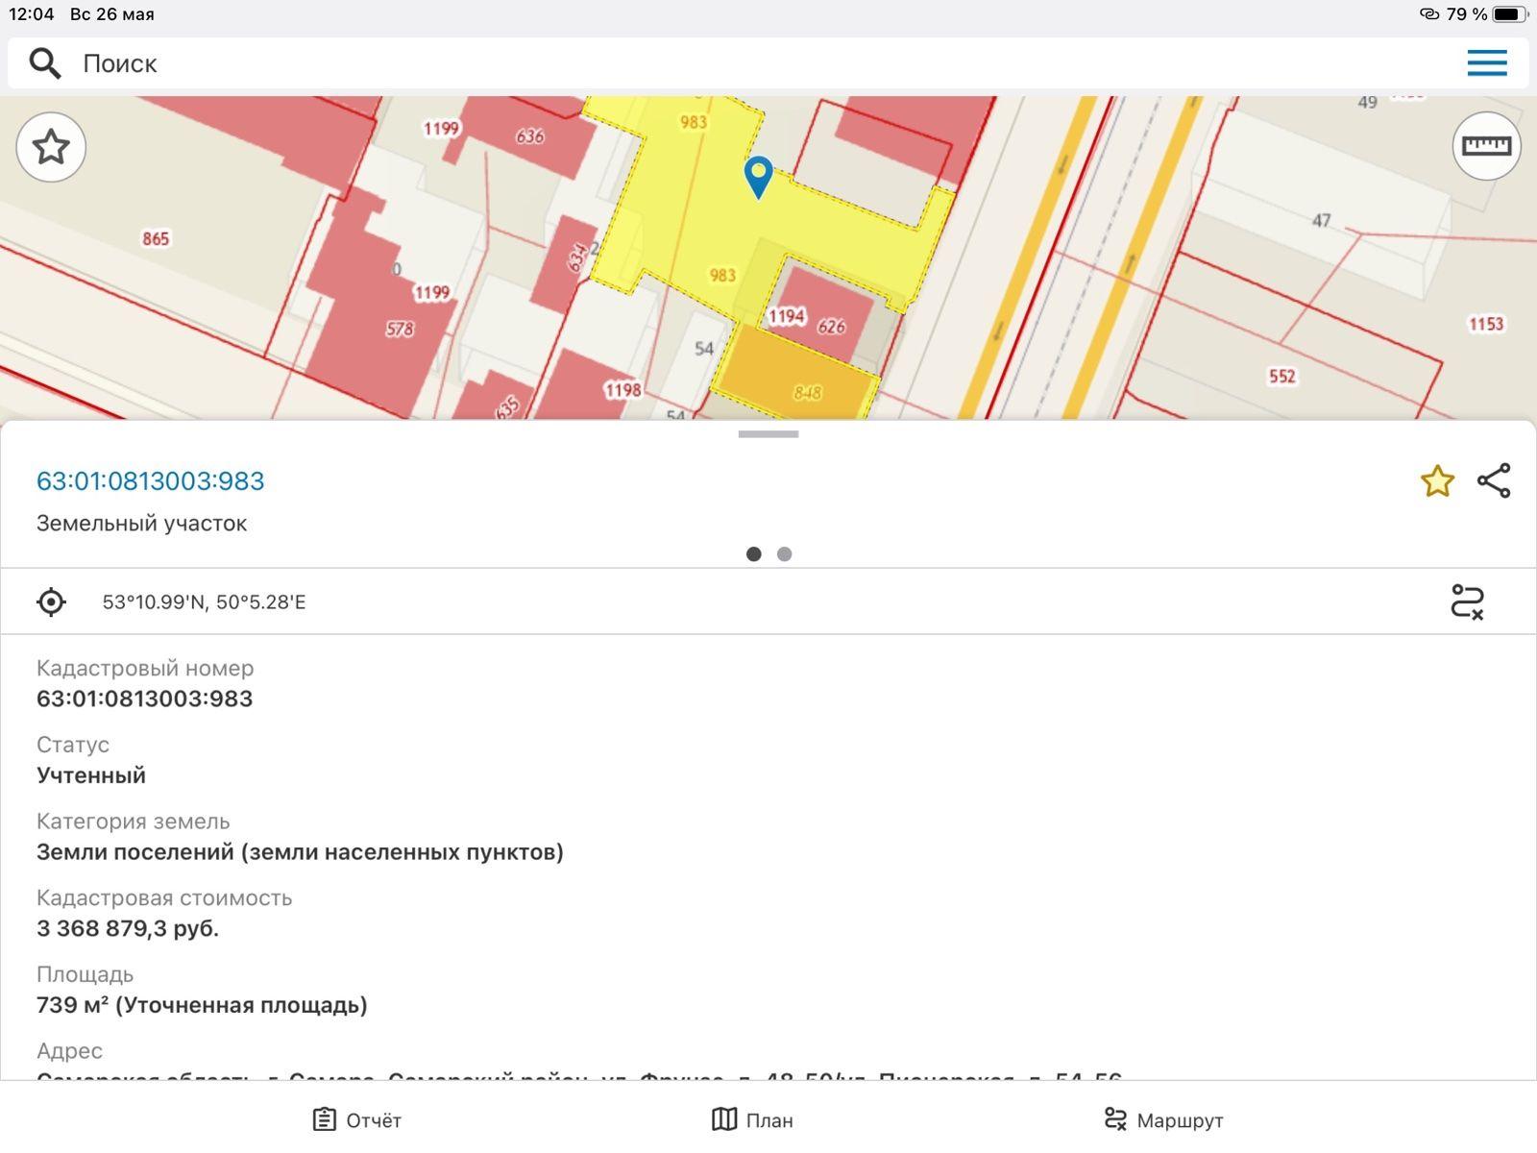Open the Отчёт tab
The image size is (1537, 1153).
point(357,1119)
